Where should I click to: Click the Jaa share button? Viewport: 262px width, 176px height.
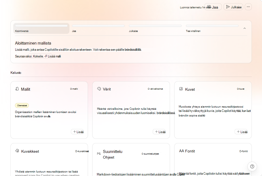[213, 7]
